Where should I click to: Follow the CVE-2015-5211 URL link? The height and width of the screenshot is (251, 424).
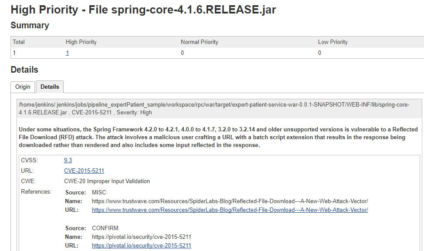click(84, 171)
